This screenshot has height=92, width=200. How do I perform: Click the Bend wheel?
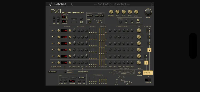[54, 19]
